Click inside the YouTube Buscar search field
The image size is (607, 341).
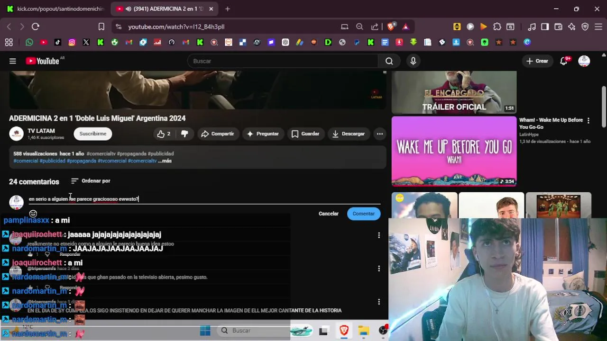click(x=283, y=61)
